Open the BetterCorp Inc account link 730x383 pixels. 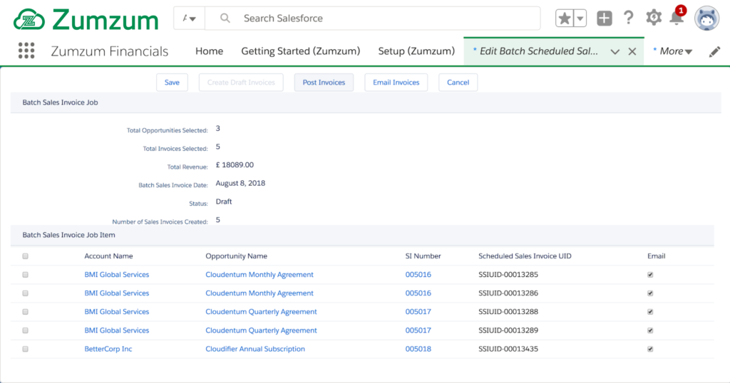(108, 349)
